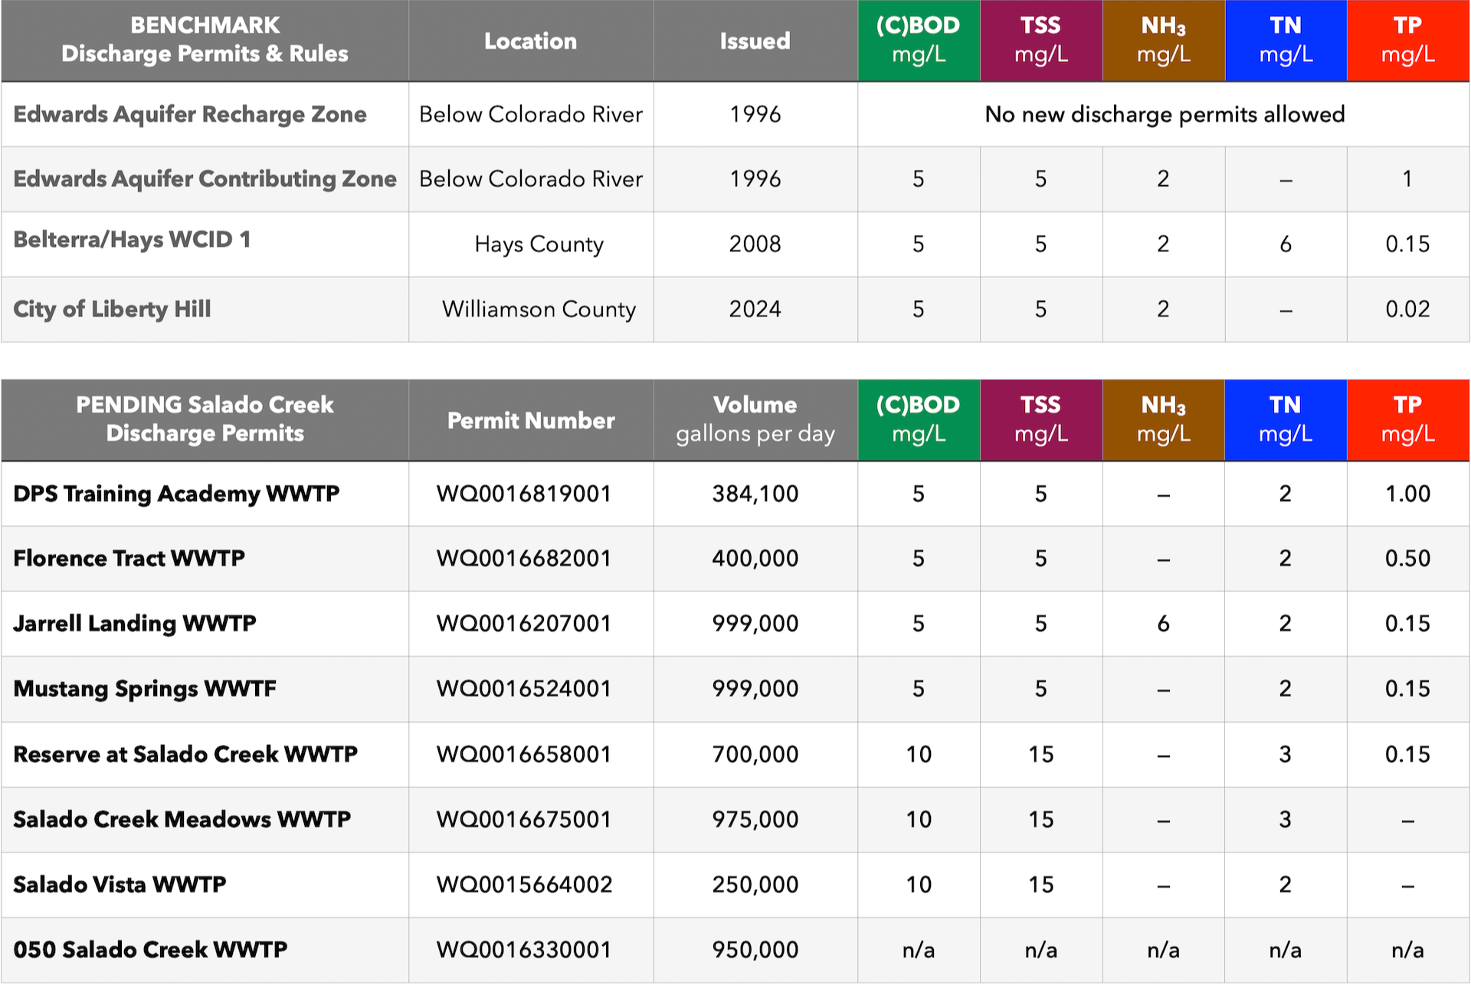Click the Reserve at Salado Creek WWTP label
This screenshot has width=1471, height=984.
(x=185, y=755)
